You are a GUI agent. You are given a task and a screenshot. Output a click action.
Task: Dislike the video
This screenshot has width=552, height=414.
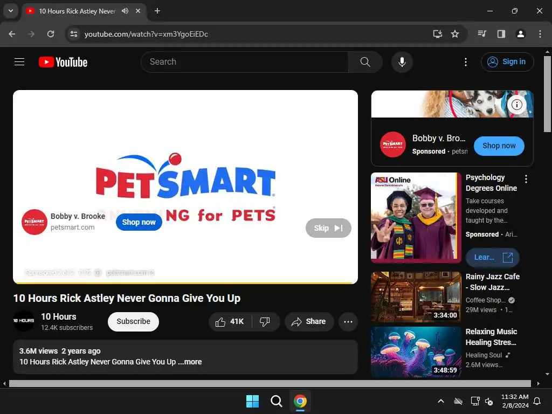[265, 321]
